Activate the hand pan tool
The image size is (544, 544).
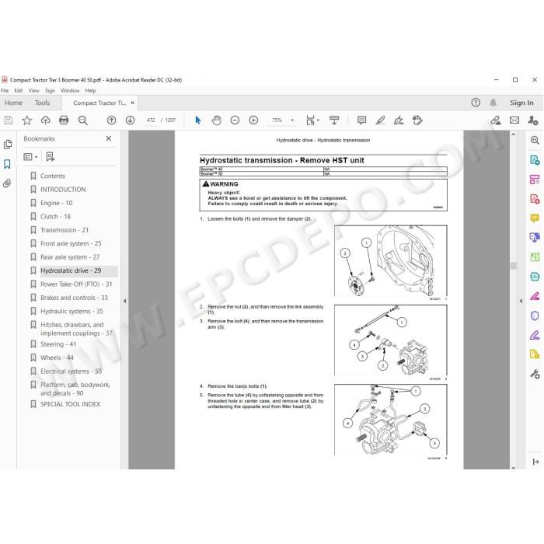pyautogui.click(x=217, y=120)
